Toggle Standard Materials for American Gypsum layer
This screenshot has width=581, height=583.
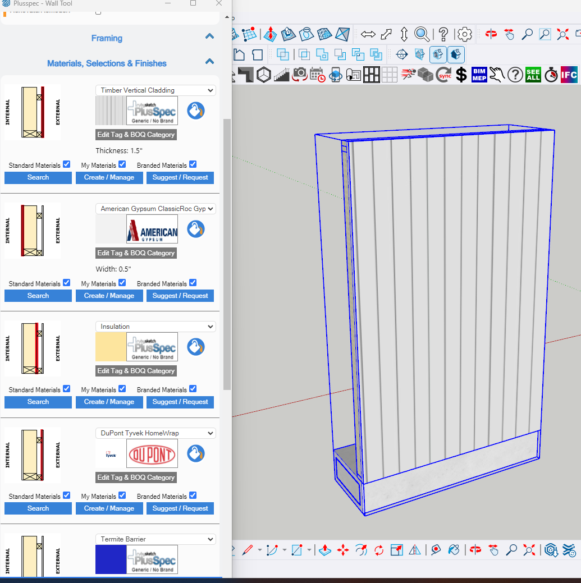click(x=67, y=283)
